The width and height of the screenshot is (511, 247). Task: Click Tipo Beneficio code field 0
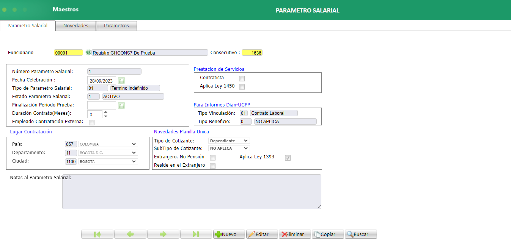(x=245, y=121)
